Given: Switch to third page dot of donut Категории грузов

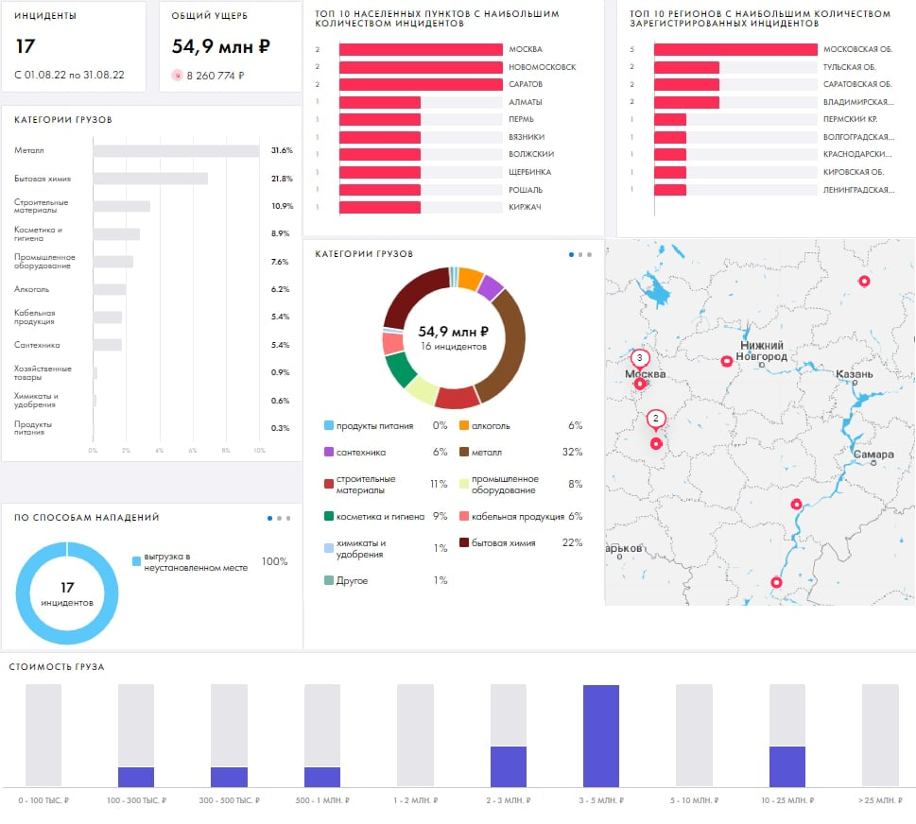Looking at the screenshot, I should pyautogui.click(x=590, y=254).
